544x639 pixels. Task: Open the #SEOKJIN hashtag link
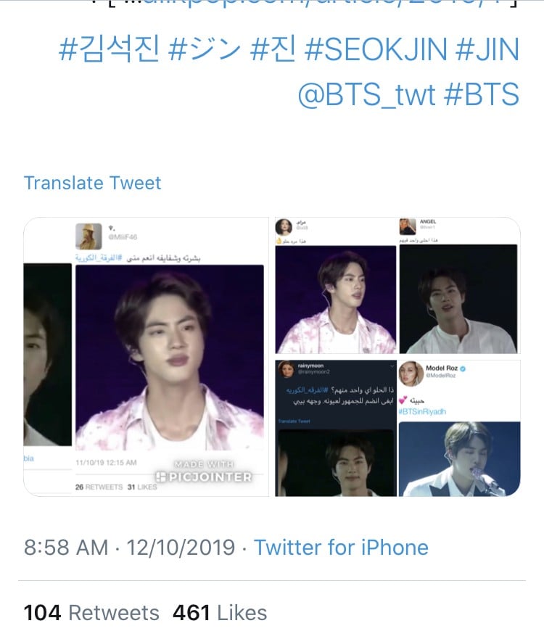[376, 50]
